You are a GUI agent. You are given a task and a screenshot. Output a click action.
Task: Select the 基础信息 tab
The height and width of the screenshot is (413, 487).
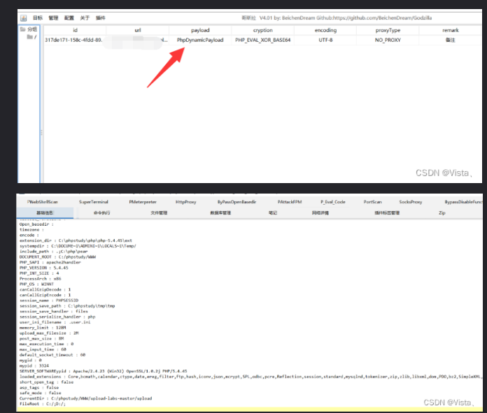click(45, 213)
